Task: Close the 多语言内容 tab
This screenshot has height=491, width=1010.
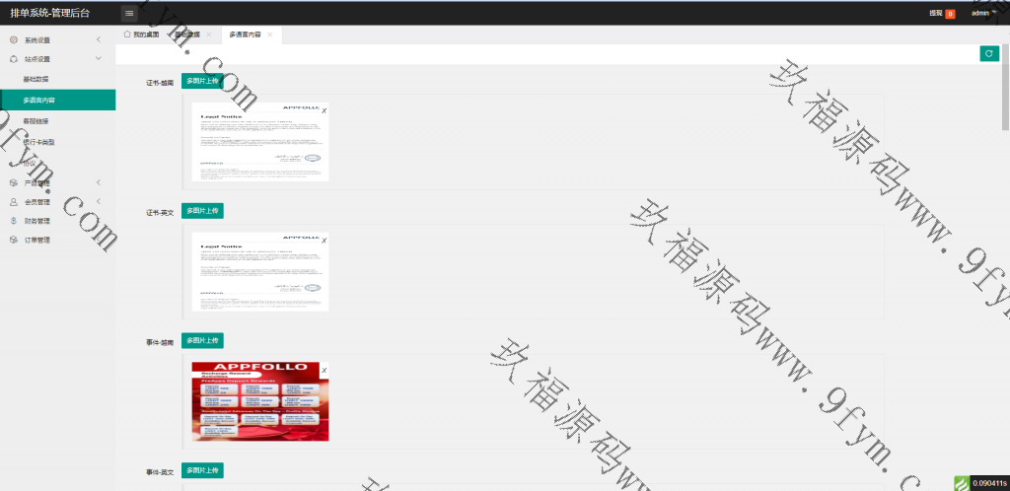Action: [269, 35]
